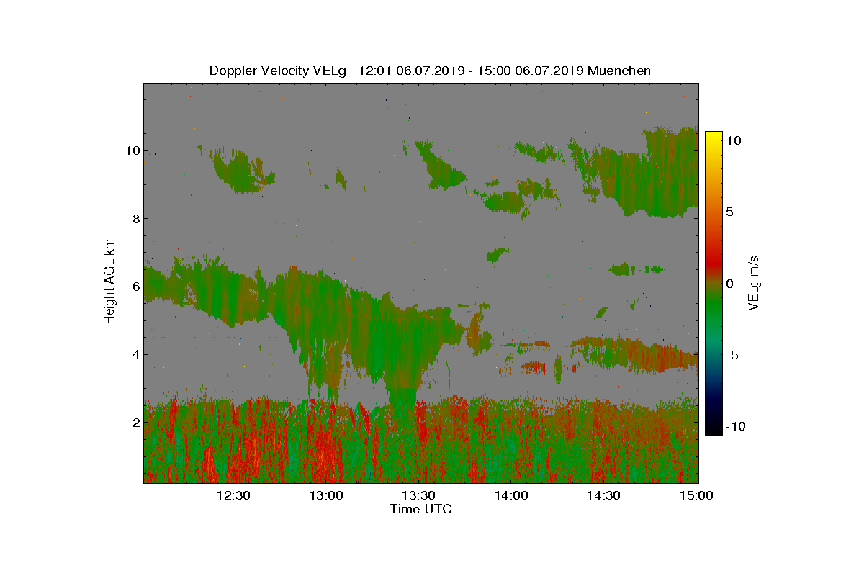The image size is (864, 576).
Task: Click the 13:30 time tick label
Action: 418,495
